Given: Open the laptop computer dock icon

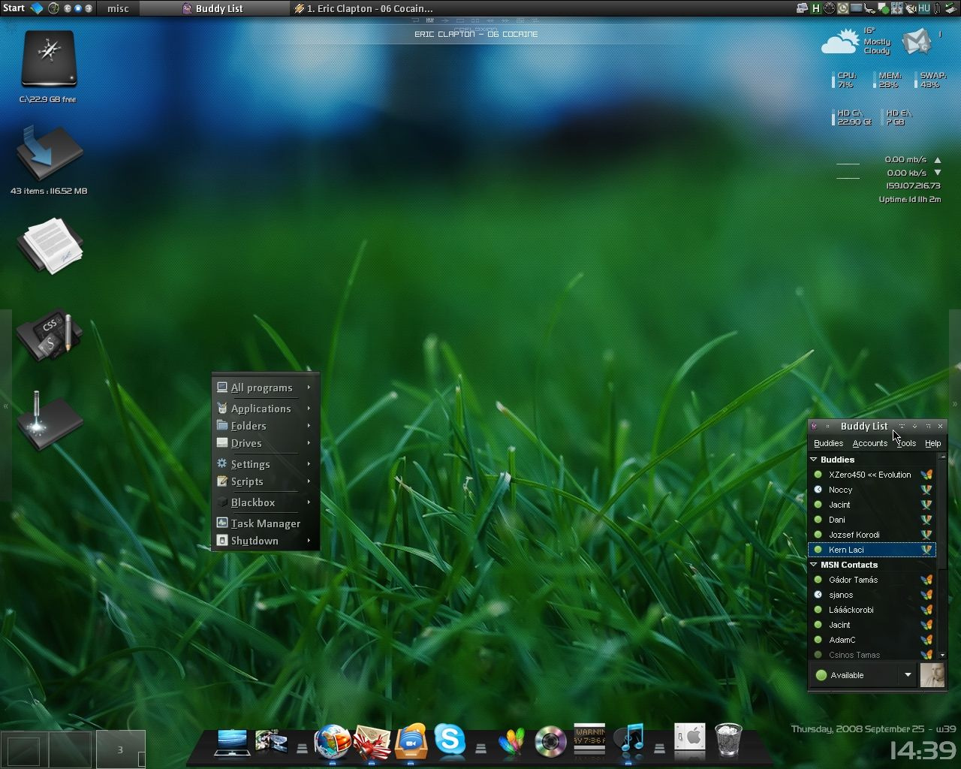Looking at the screenshot, I should tap(232, 743).
